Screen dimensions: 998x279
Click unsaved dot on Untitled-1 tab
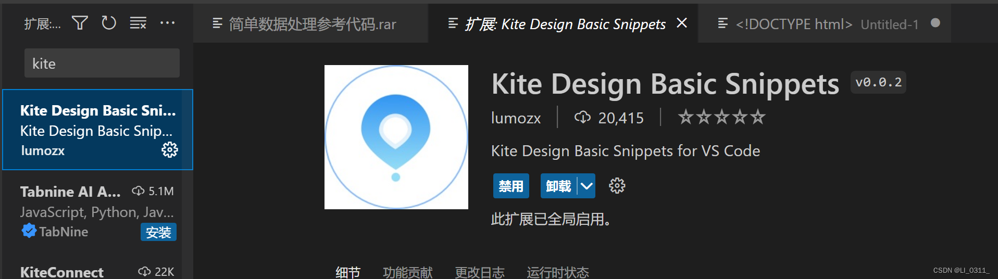[935, 23]
